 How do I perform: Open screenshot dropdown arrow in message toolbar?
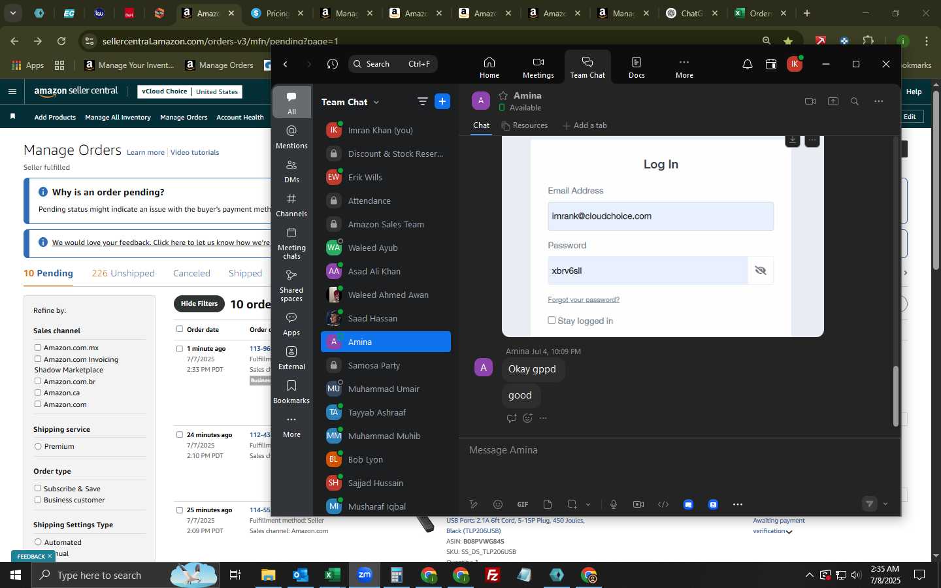[x=588, y=504]
